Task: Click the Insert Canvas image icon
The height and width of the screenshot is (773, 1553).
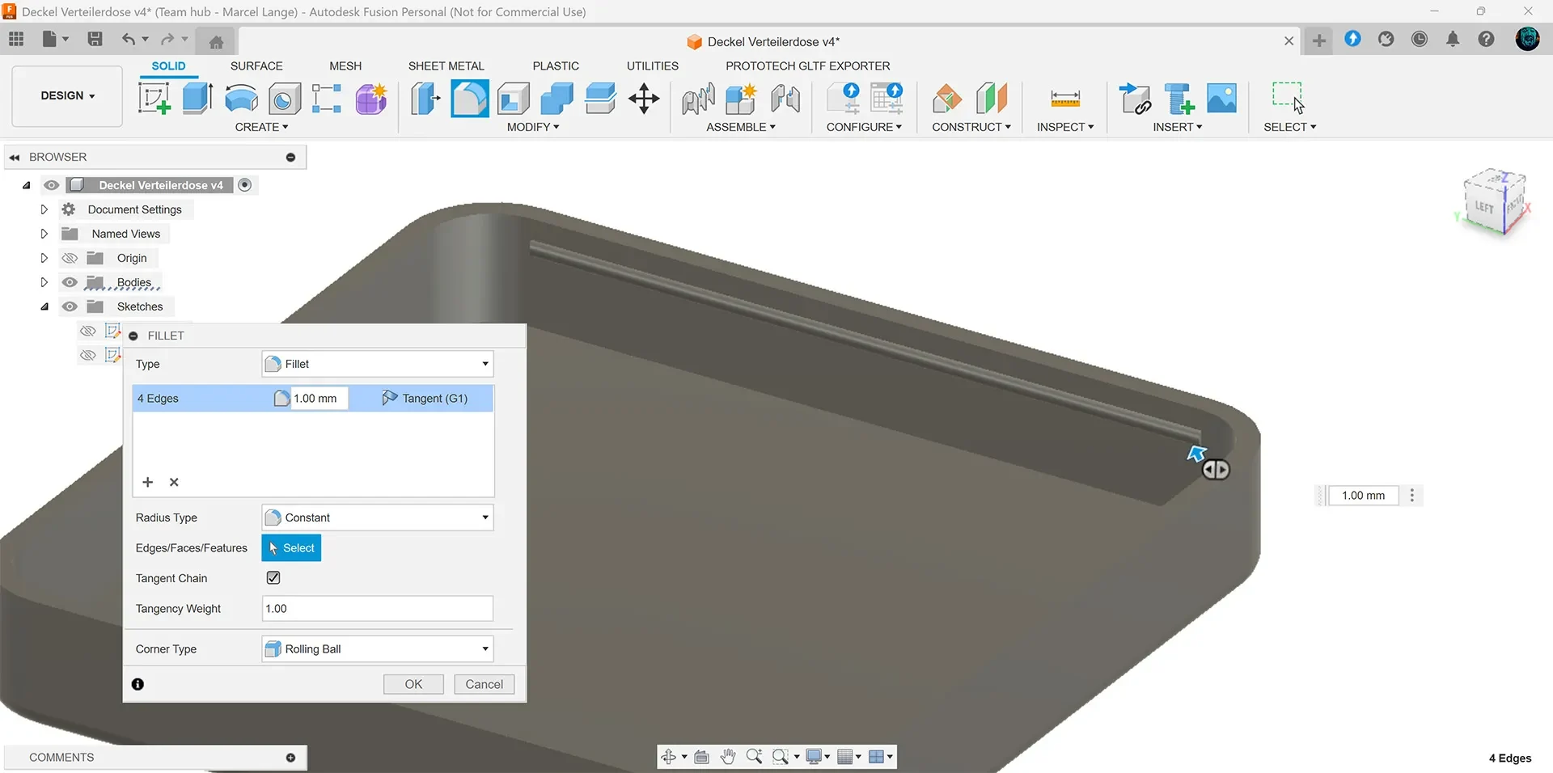Action: 1221,99
